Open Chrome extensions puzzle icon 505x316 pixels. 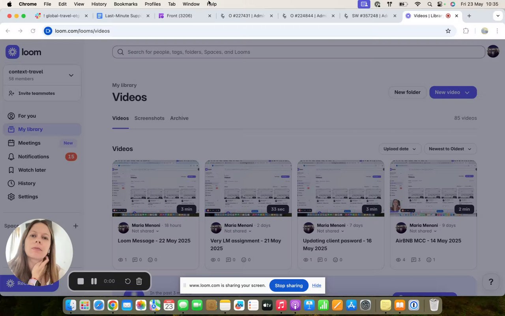tap(466, 31)
